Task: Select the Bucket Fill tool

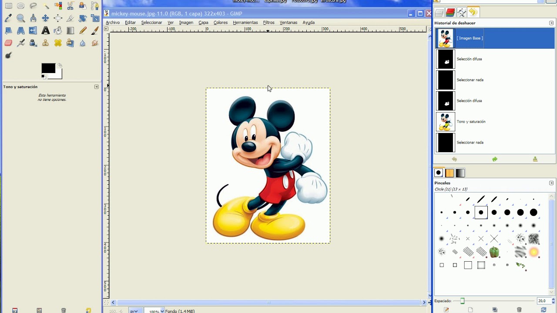Action: tap(58, 30)
